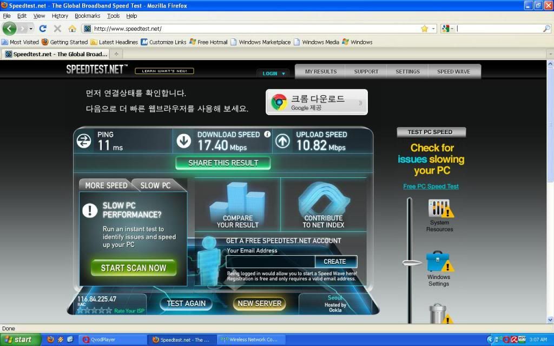
Task: Open the Edit menu
Action: [x=22, y=16]
